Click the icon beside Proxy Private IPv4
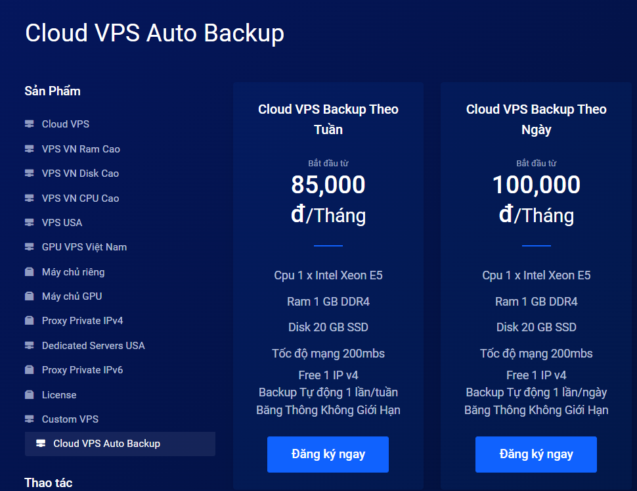This screenshot has height=491, width=637. click(x=30, y=321)
